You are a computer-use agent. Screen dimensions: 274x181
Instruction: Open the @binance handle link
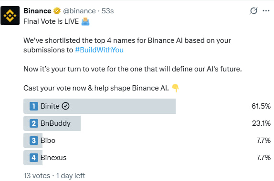point(79,11)
